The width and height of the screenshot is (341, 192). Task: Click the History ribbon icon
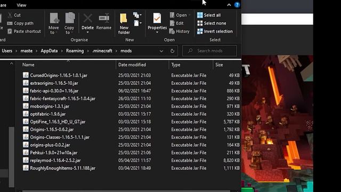[172, 31]
